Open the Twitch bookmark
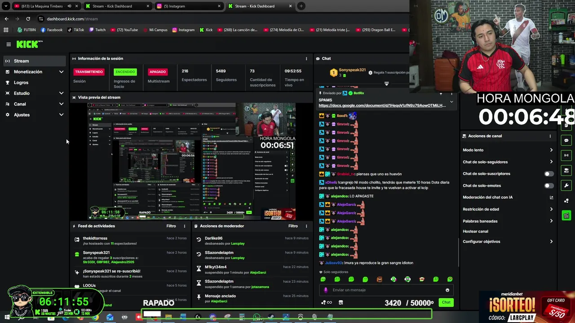 point(97,30)
